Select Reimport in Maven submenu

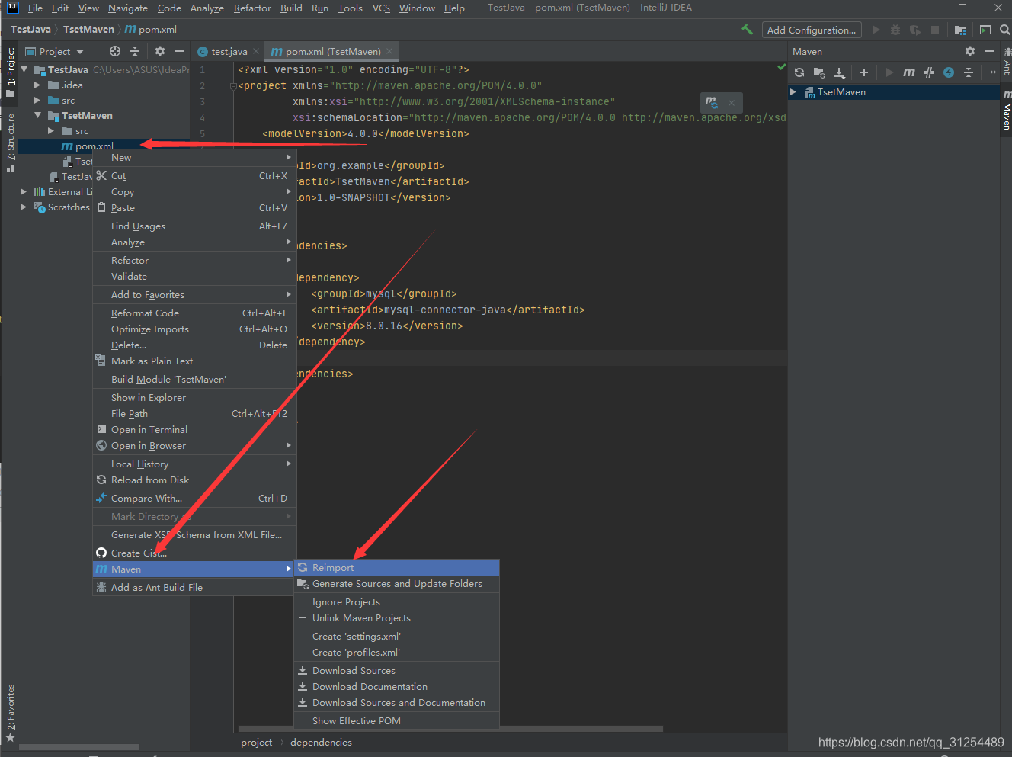tap(396, 567)
